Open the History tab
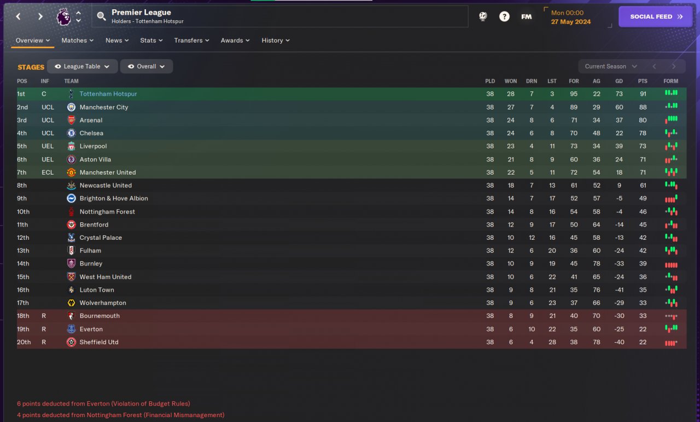Image resolution: width=700 pixels, height=422 pixels. pyautogui.click(x=275, y=41)
